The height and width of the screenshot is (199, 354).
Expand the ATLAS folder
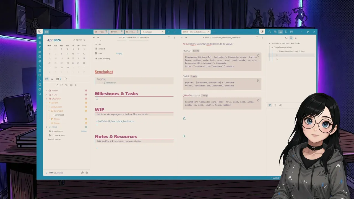coord(46,95)
